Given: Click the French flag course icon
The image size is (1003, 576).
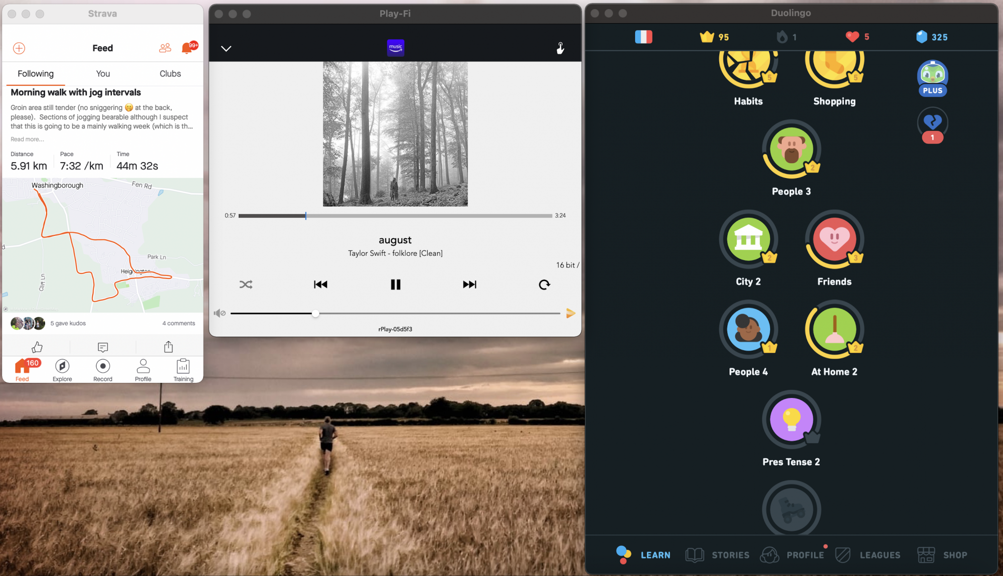Looking at the screenshot, I should click(x=643, y=37).
